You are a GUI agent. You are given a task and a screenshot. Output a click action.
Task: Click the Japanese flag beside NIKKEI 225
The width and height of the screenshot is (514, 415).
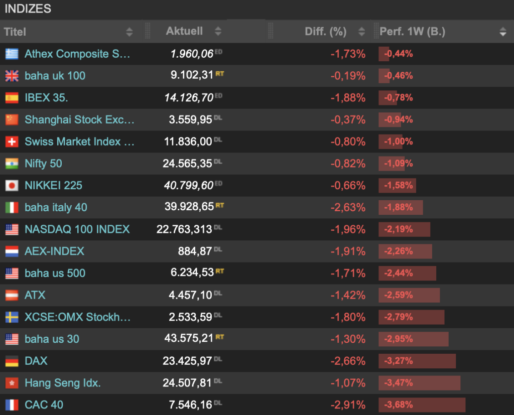pos(12,186)
